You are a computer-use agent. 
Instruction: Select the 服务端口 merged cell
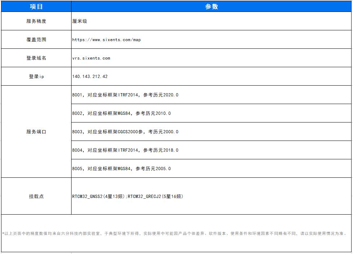point(36,132)
